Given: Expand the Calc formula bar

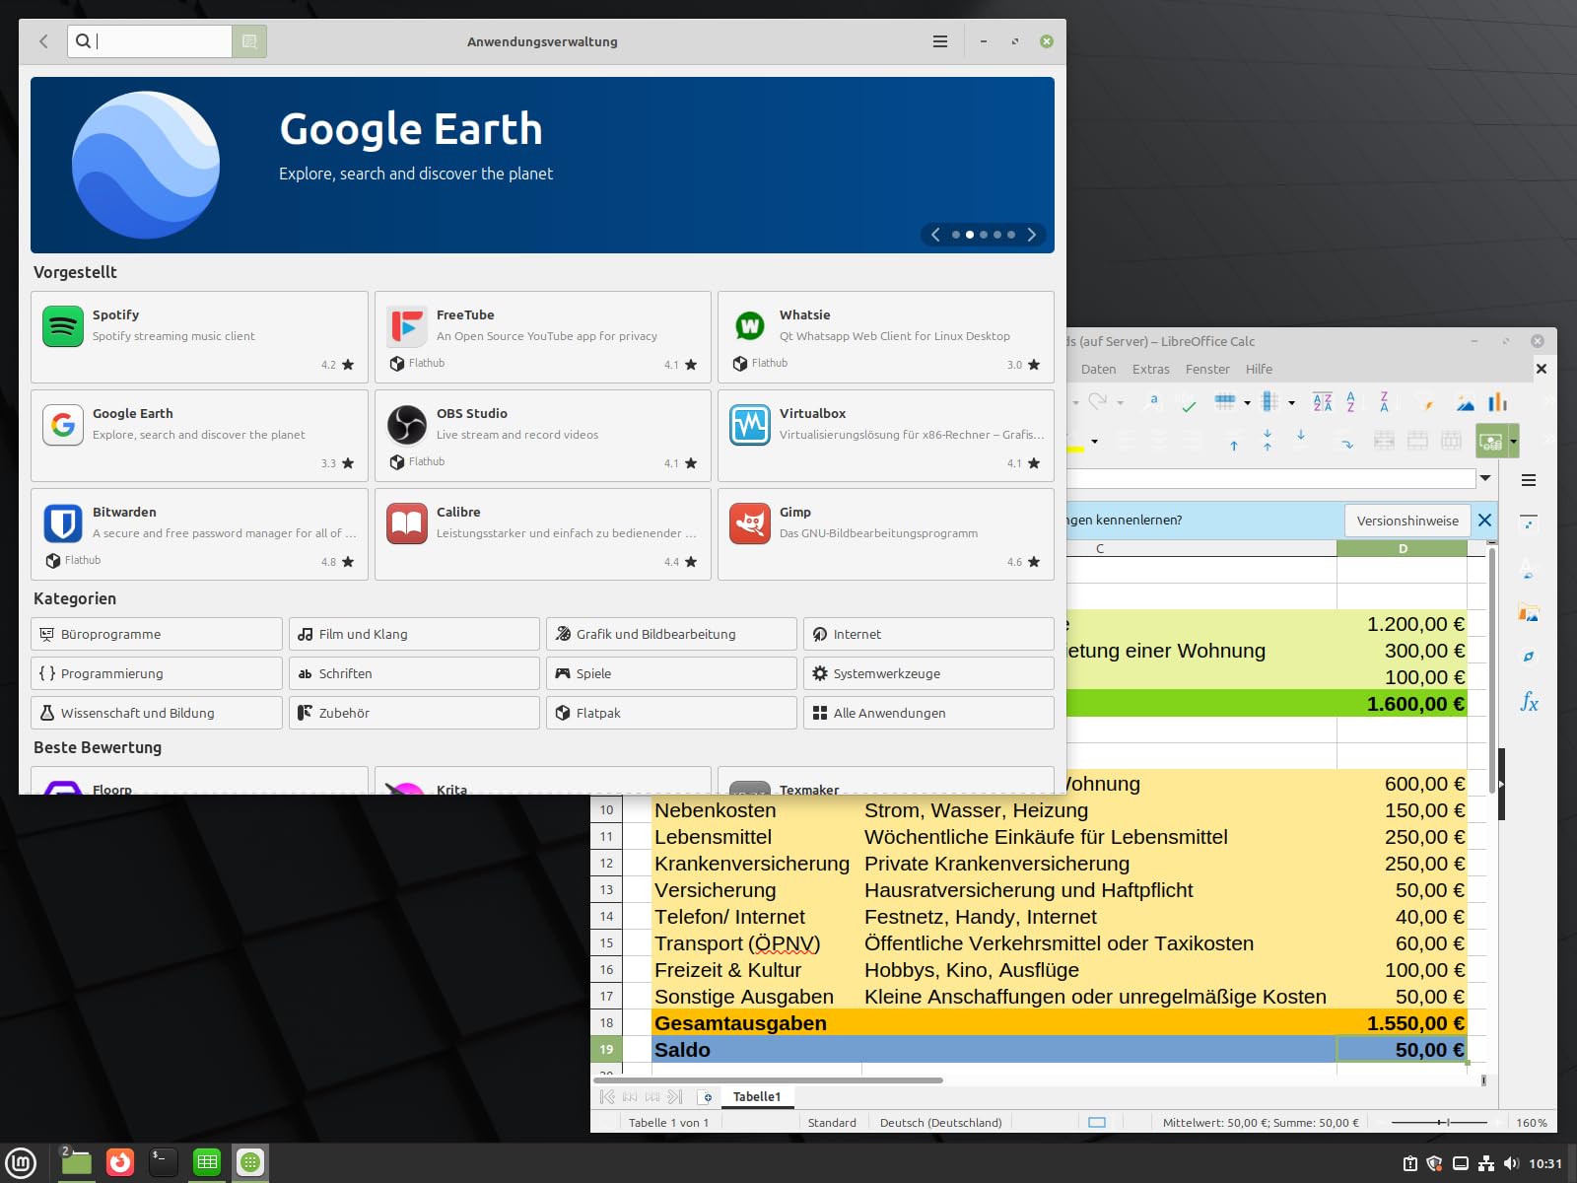Looking at the screenshot, I should [x=1485, y=478].
